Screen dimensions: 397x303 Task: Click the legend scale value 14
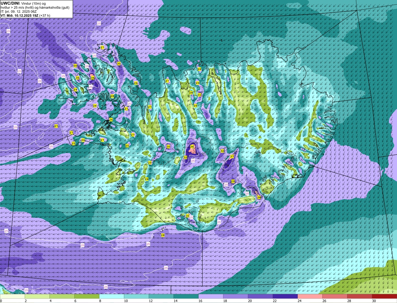[x=175, y=301]
